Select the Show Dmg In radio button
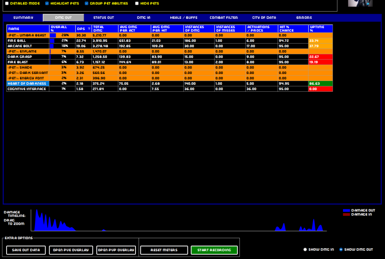 click(x=305, y=249)
